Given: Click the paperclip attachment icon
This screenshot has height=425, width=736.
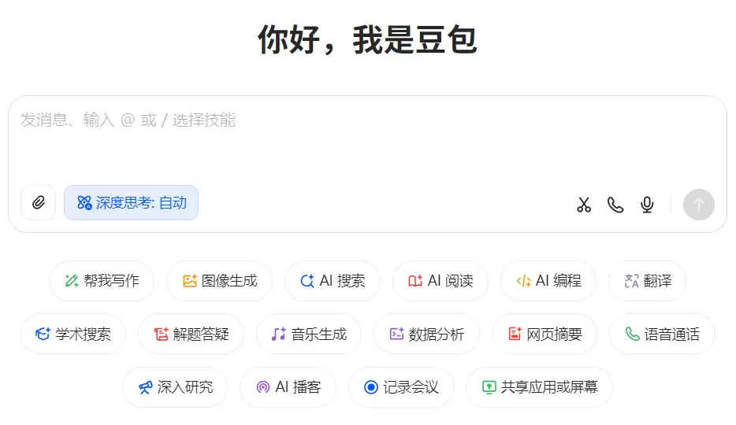Looking at the screenshot, I should coord(38,203).
